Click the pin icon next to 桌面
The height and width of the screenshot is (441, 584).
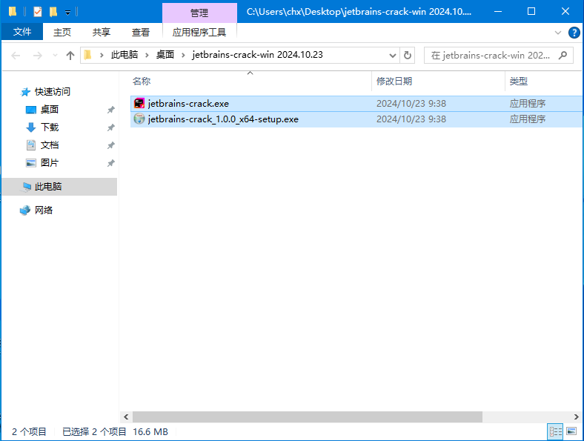[x=110, y=110]
